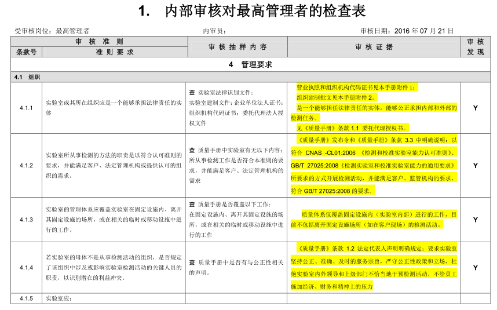
Task: Select the 审核日期 2016年07月21日 text
Action: [407, 31]
